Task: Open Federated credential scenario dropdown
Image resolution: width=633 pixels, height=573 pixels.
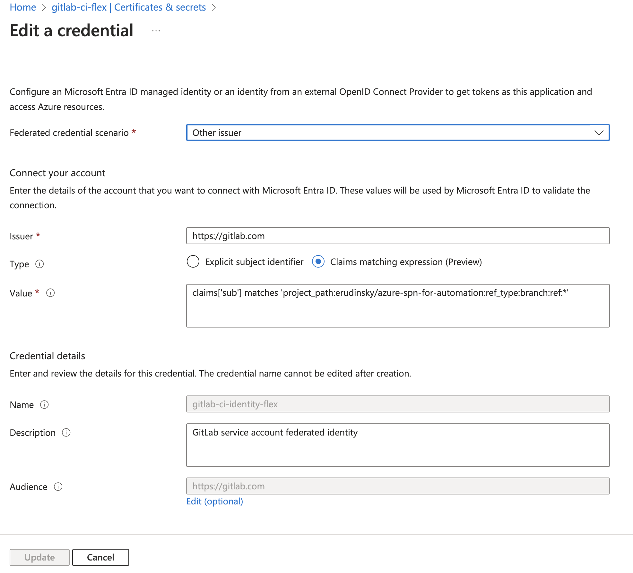Action: coord(385,133)
